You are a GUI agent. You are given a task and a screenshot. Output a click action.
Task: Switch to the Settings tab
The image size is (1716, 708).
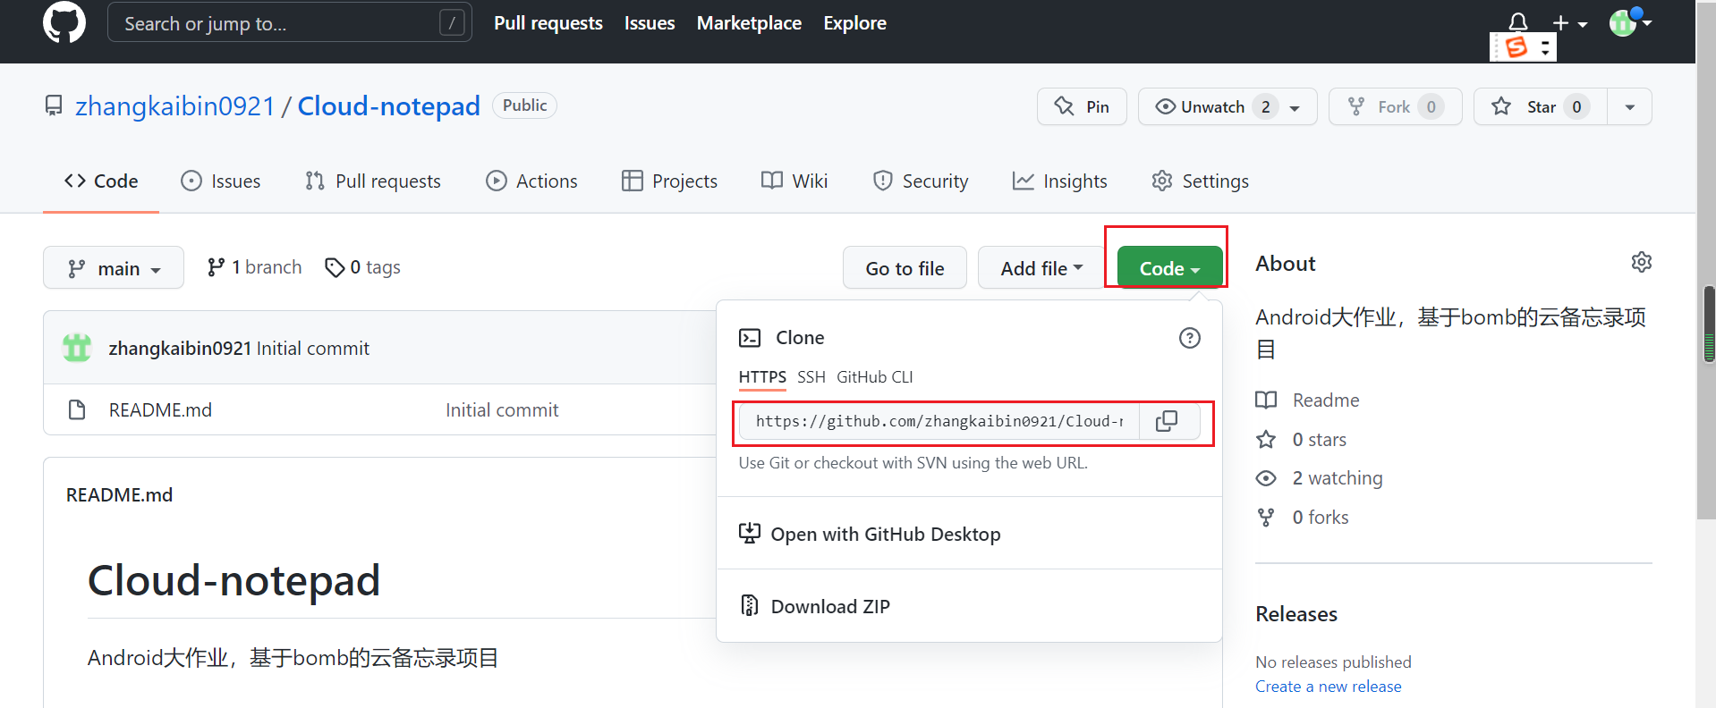pos(1201,181)
